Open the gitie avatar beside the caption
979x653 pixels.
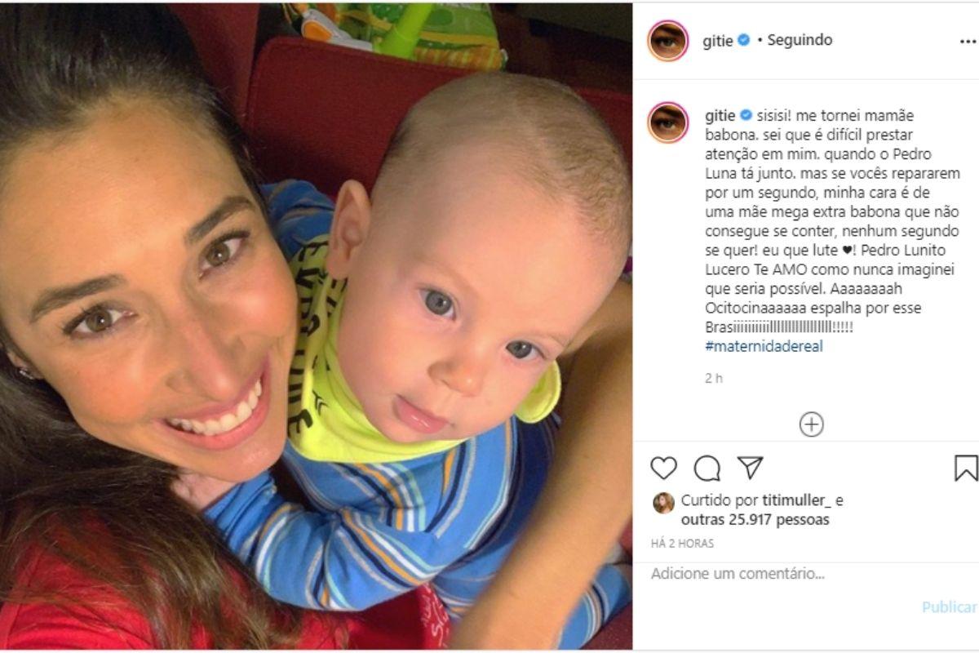coord(668,122)
